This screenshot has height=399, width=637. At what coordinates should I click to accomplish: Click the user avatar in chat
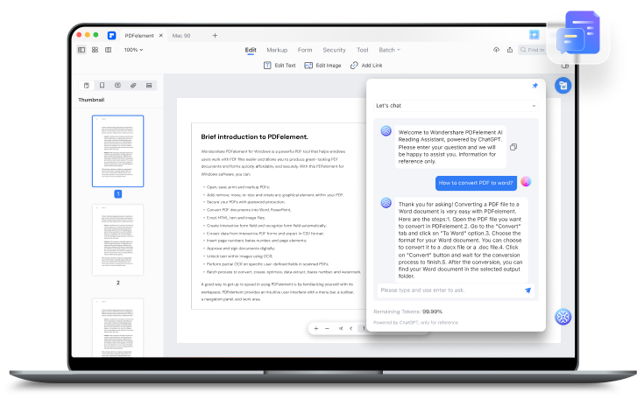point(526,182)
